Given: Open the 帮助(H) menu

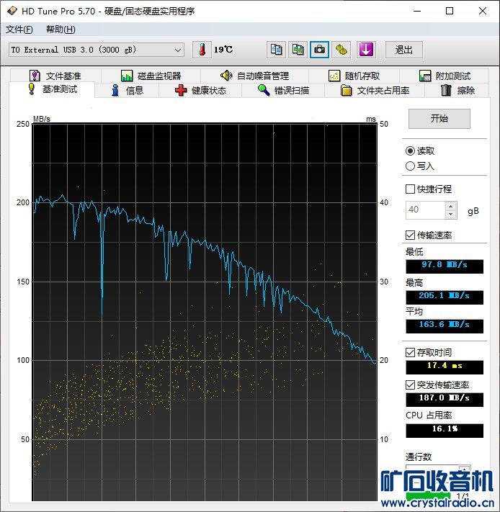Looking at the screenshot, I should click(x=61, y=30).
